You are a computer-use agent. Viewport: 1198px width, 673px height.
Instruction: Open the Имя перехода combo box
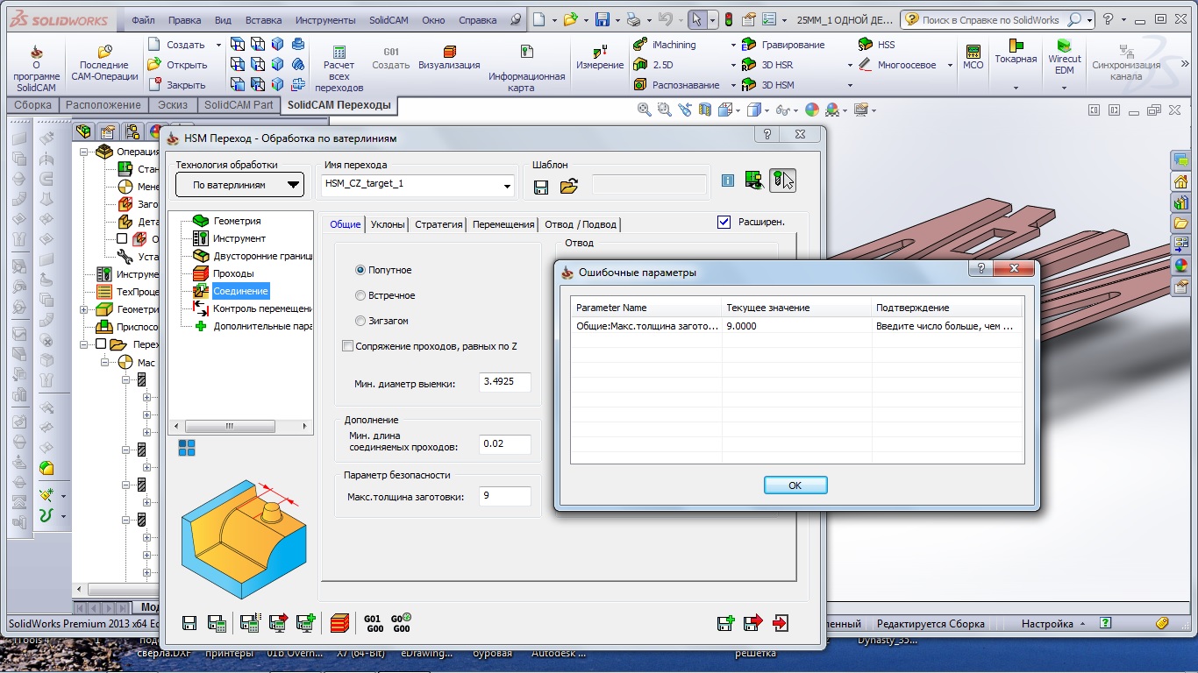(419, 185)
